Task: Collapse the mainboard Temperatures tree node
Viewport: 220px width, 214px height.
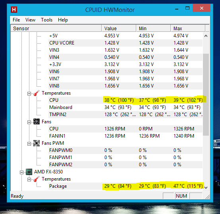Action: [x=29, y=94]
